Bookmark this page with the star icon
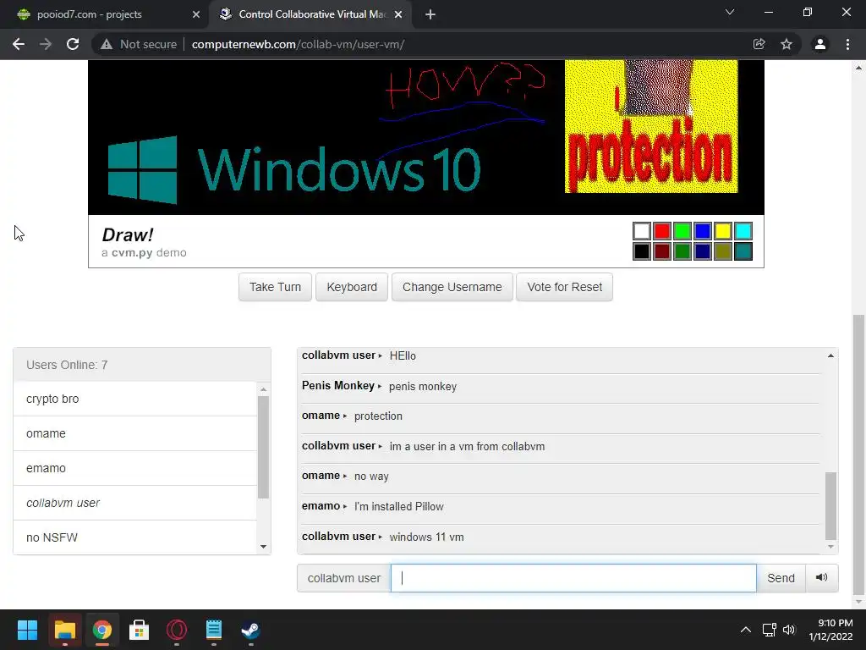The image size is (866, 650). (787, 44)
